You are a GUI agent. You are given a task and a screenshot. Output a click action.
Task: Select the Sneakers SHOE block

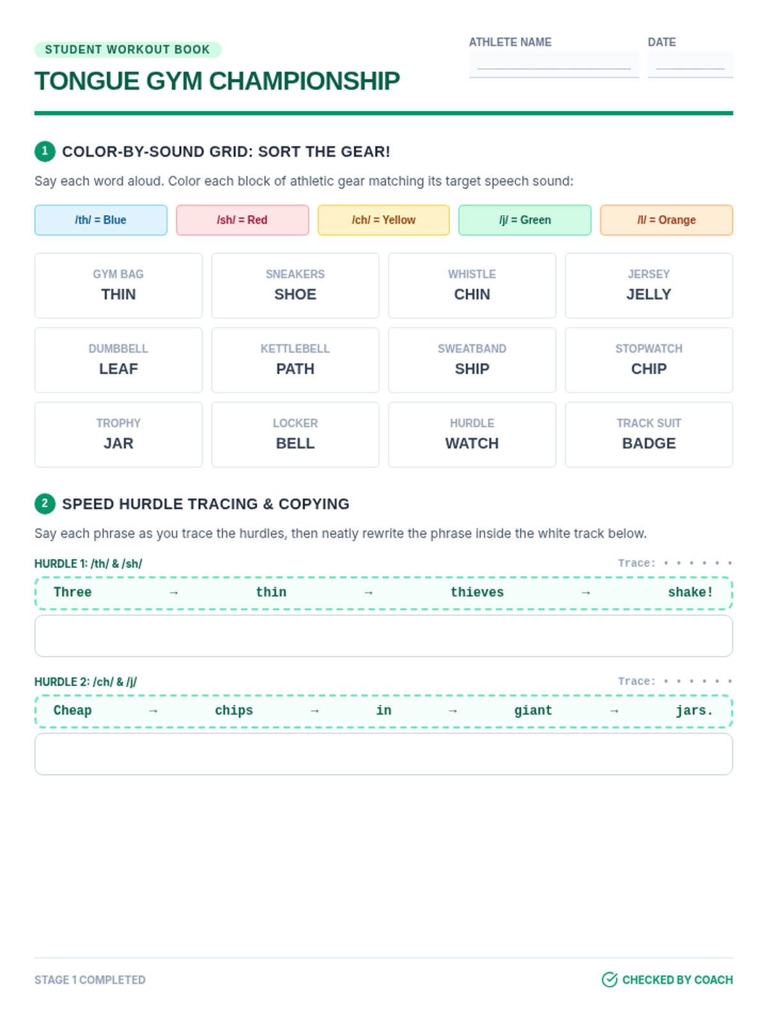295,286
